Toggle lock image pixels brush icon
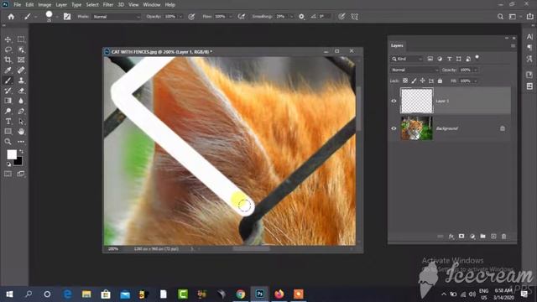 [414, 81]
